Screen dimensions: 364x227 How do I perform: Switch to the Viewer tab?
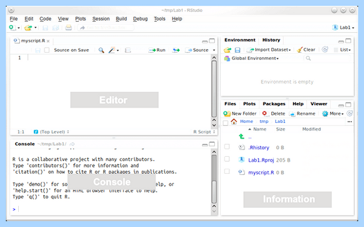point(318,104)
